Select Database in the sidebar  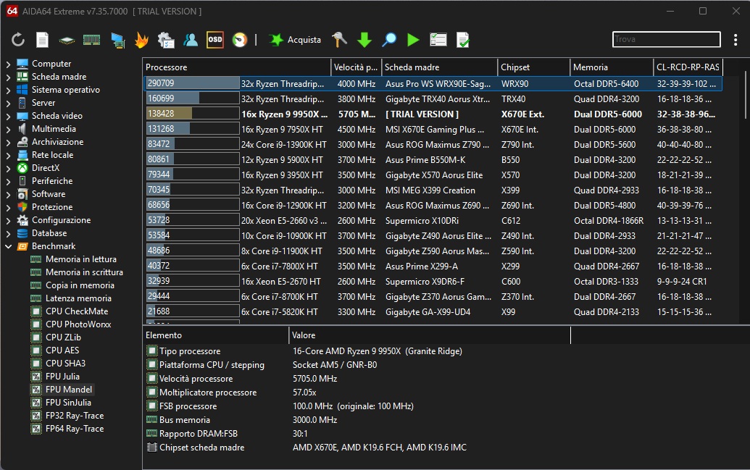pos(49,233)
